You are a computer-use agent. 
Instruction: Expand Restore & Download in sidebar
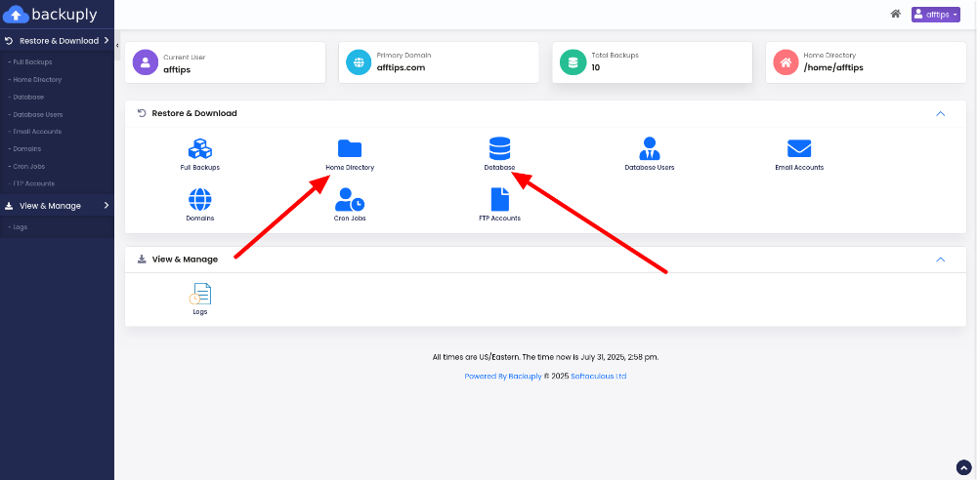[x=57, y=41]
